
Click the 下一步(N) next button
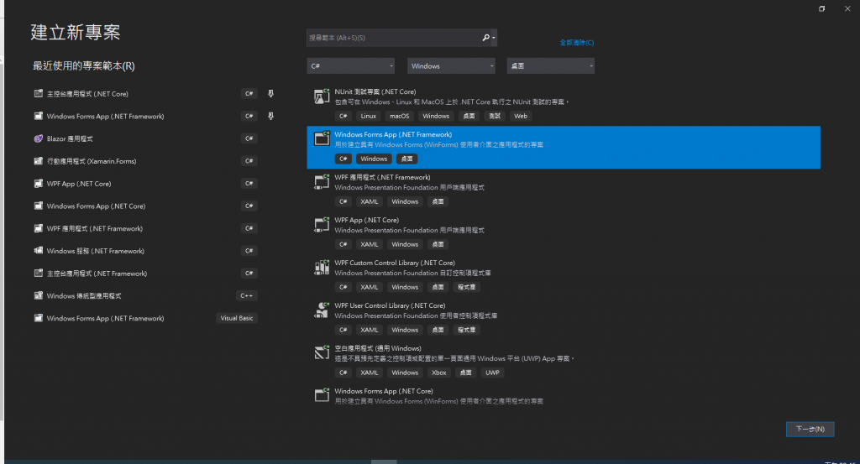pos(810,429)
